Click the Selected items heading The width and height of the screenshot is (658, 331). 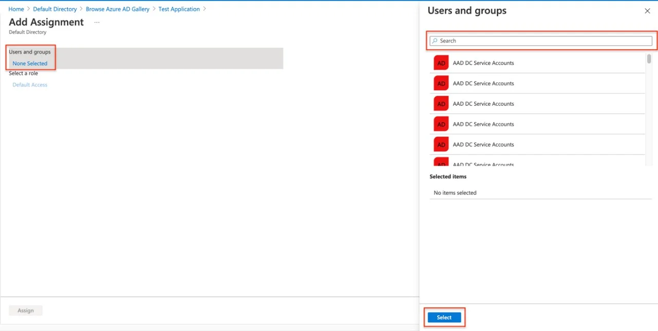[448, 177]
